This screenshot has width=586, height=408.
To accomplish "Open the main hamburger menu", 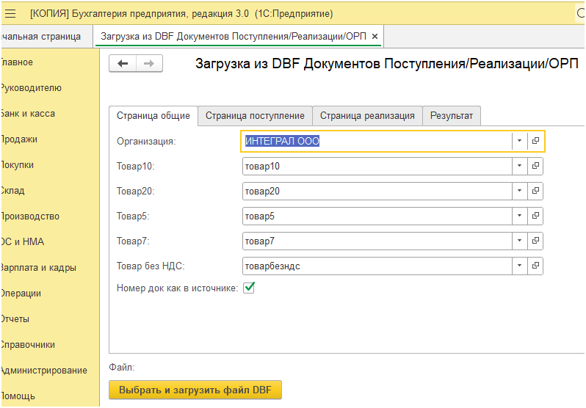I will [10, 14].
